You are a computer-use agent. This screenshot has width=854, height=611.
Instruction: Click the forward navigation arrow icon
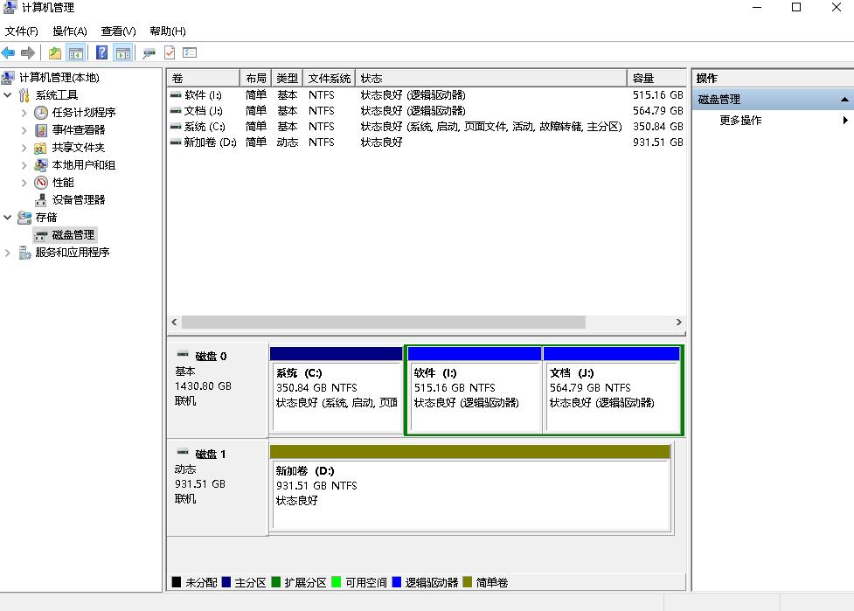coord(27,52)
